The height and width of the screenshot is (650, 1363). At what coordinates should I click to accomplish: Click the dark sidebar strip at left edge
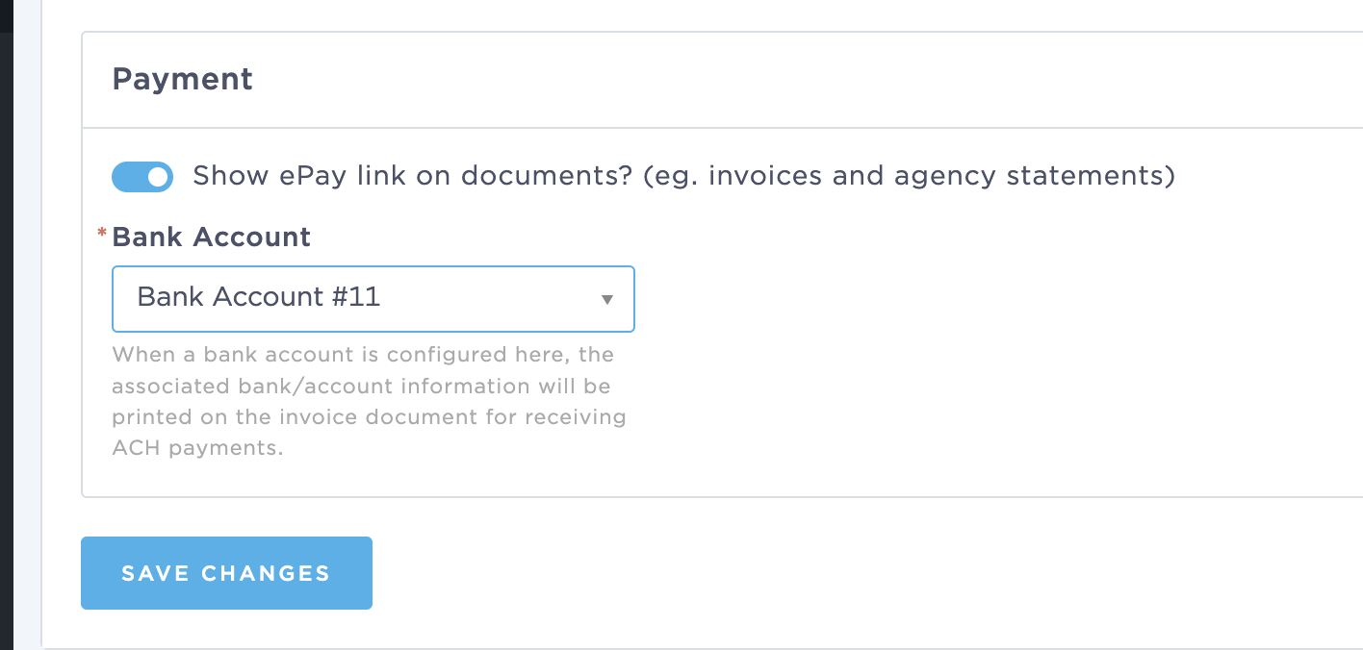6,325
